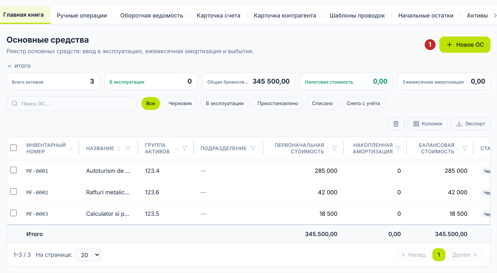Sort by Балансовая стоимость
The height and width of the screenshot is (273, 497).
[x=458, y=149]
